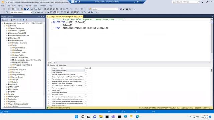214x120 pixels.
Task: Select the vendor database item
Action: tap(13, 92)
